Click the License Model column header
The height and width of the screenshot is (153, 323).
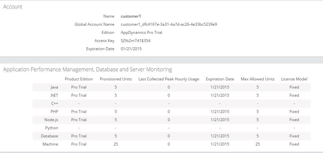click(294, 79)
